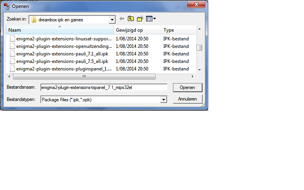Click IPK-bestand type of openuitzending row
304x190 pixels.
tap(176, 46)
